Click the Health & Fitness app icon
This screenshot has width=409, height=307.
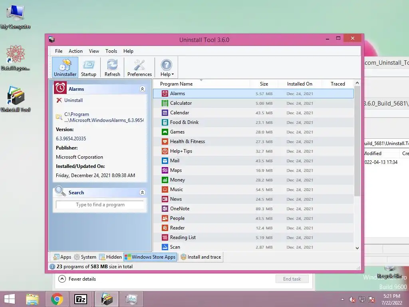165,142
